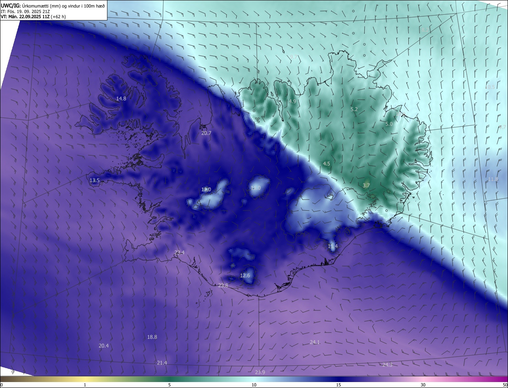
Task: Select the 23.8 value on the south coast
Action: [223, 286]
